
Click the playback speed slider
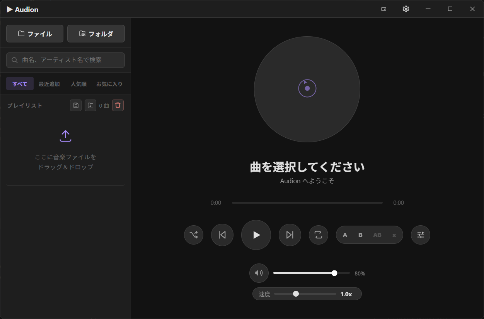coord(305,294)
